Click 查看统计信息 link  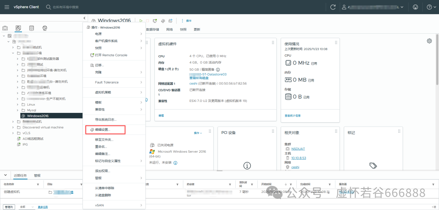[293, 115]
